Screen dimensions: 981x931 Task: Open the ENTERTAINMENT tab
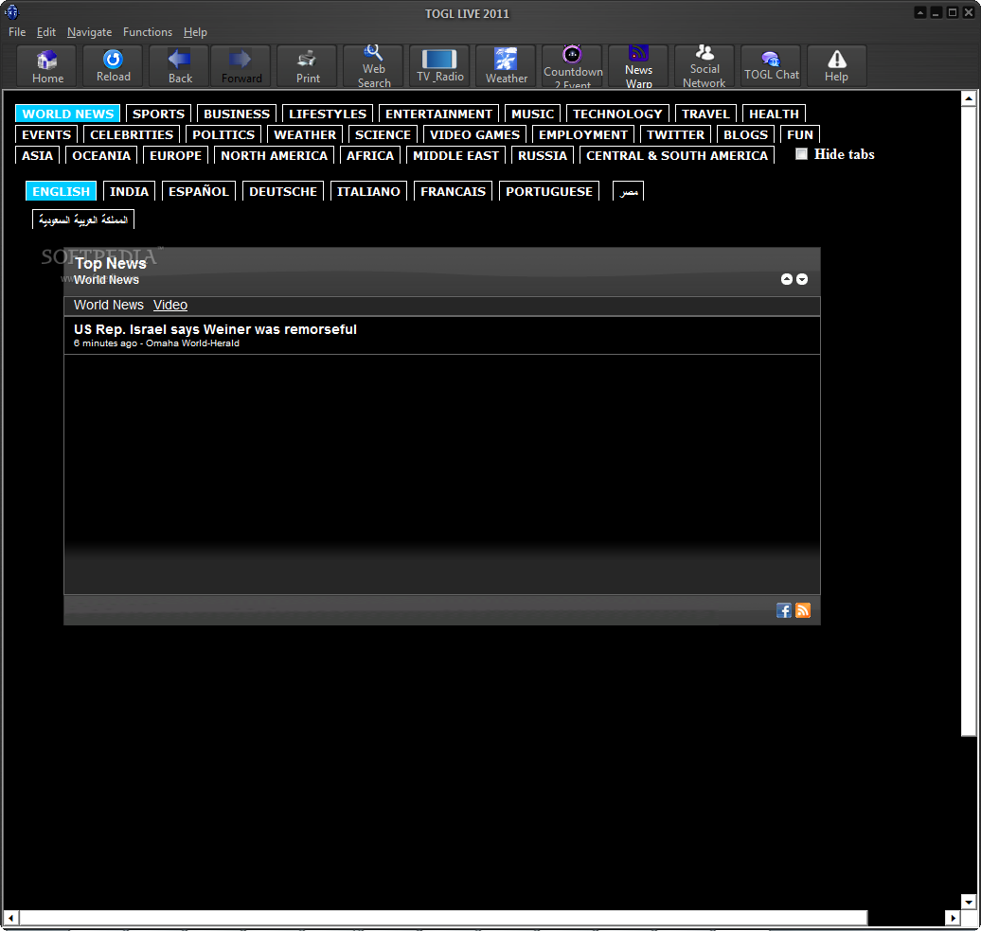coord(438,114)
